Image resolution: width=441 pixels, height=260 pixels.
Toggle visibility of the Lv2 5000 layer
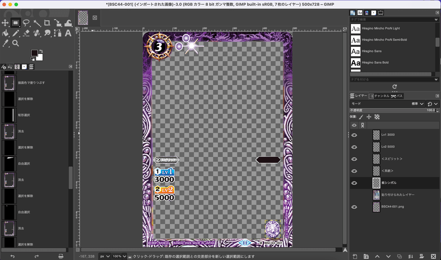[x=354, y=147]
